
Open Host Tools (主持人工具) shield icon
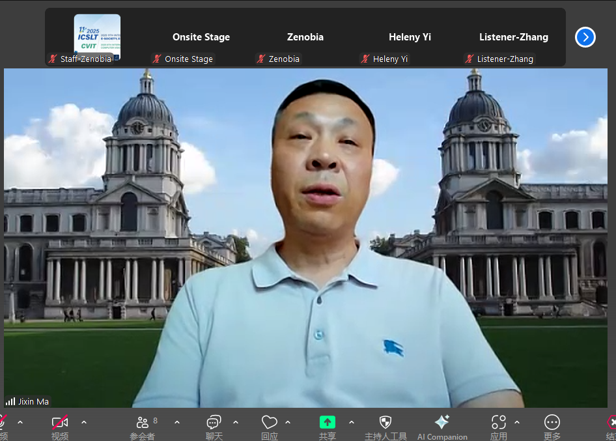tap(385, 423)
